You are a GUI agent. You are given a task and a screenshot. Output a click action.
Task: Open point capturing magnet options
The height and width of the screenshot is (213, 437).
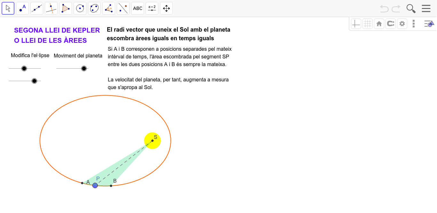(x=391, y=24)
